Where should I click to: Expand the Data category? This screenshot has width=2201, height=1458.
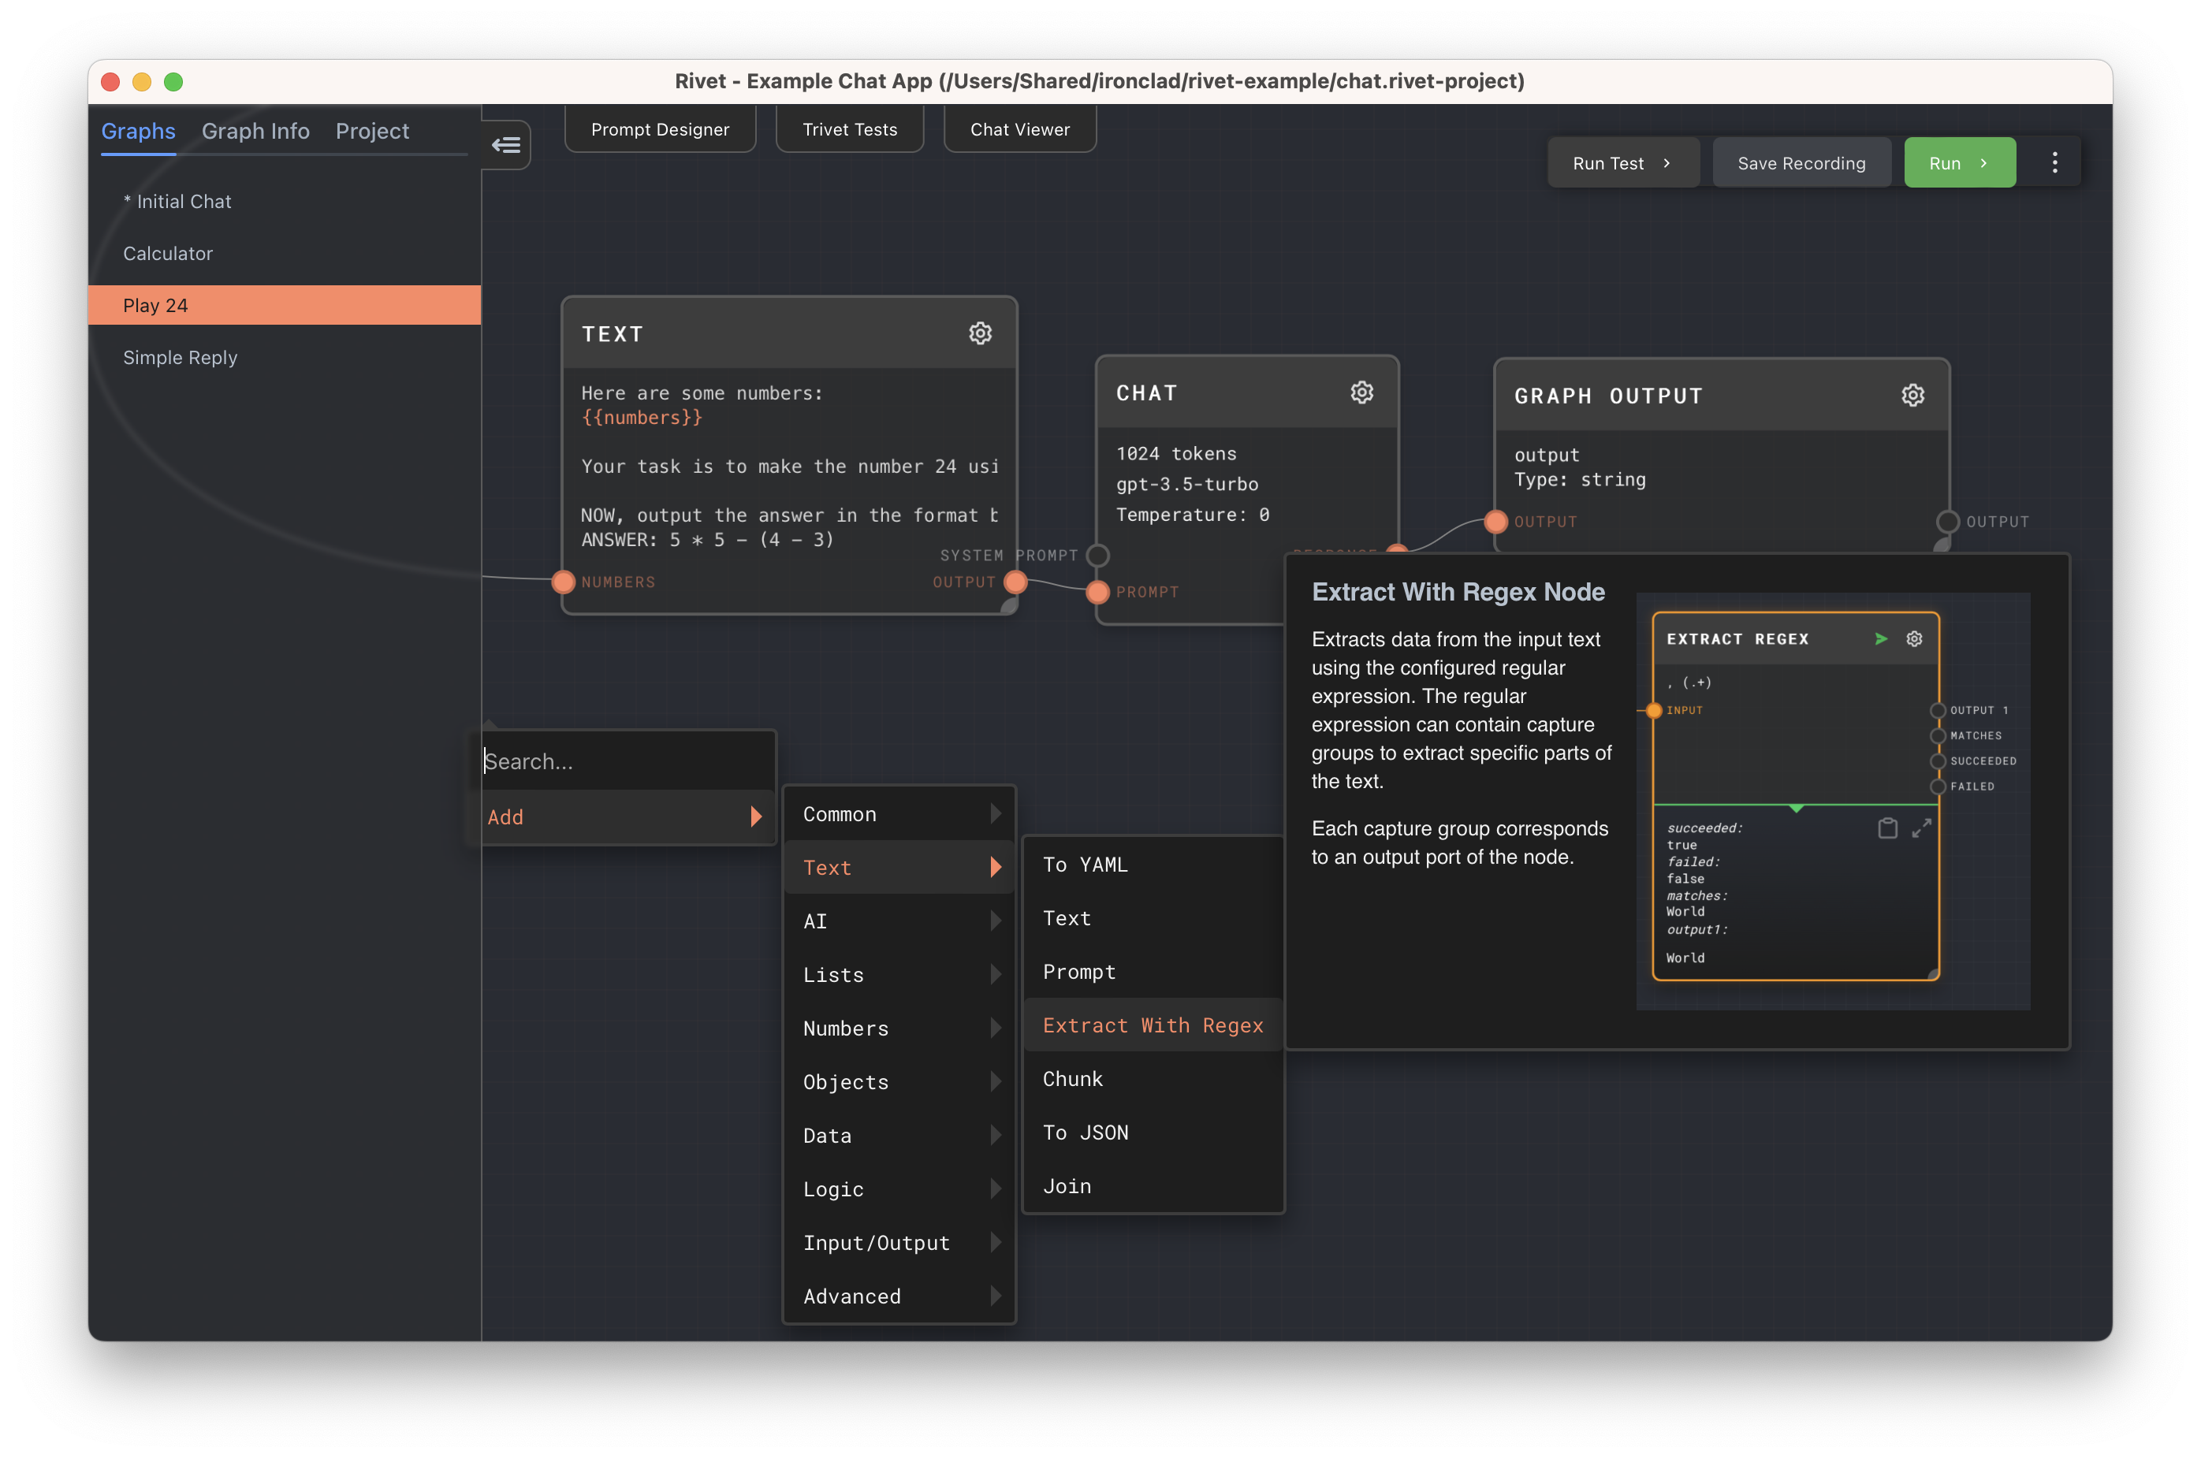click(x=899, y=1136)
